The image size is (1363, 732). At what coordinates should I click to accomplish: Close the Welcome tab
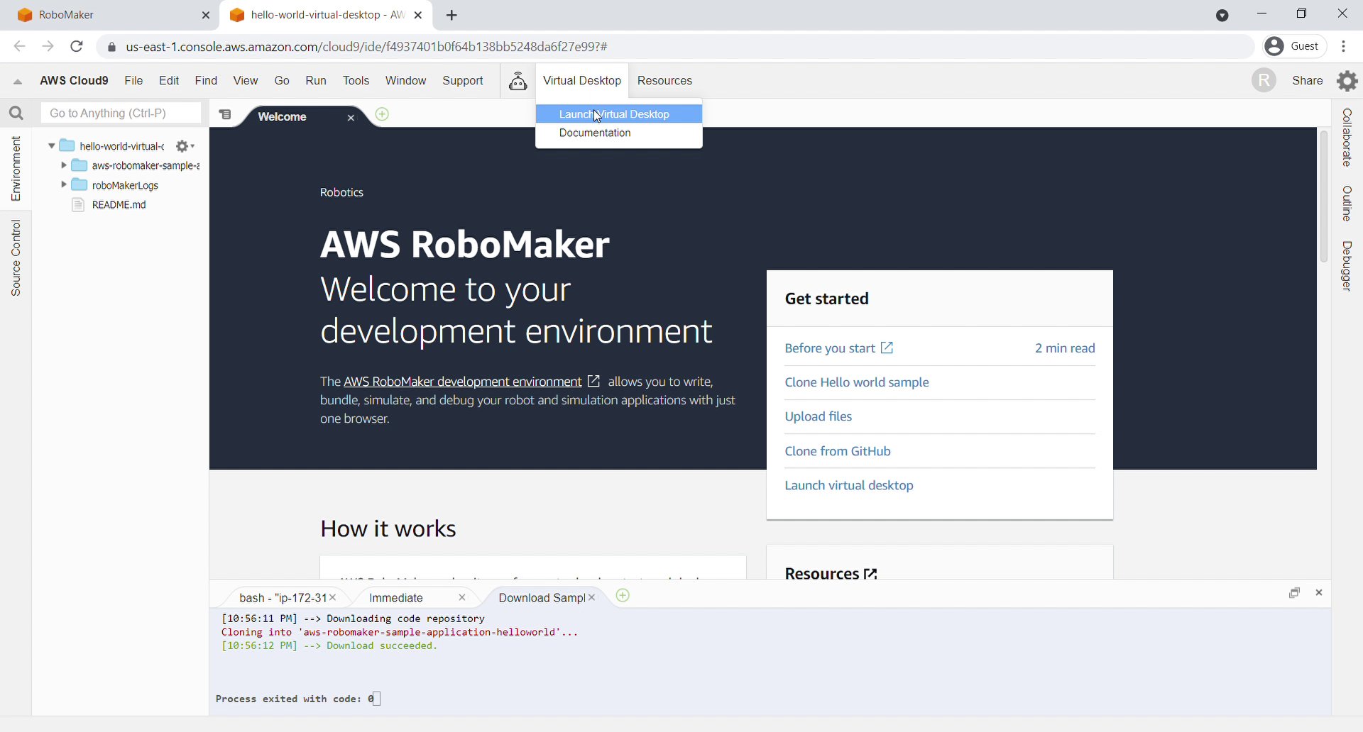351,118
